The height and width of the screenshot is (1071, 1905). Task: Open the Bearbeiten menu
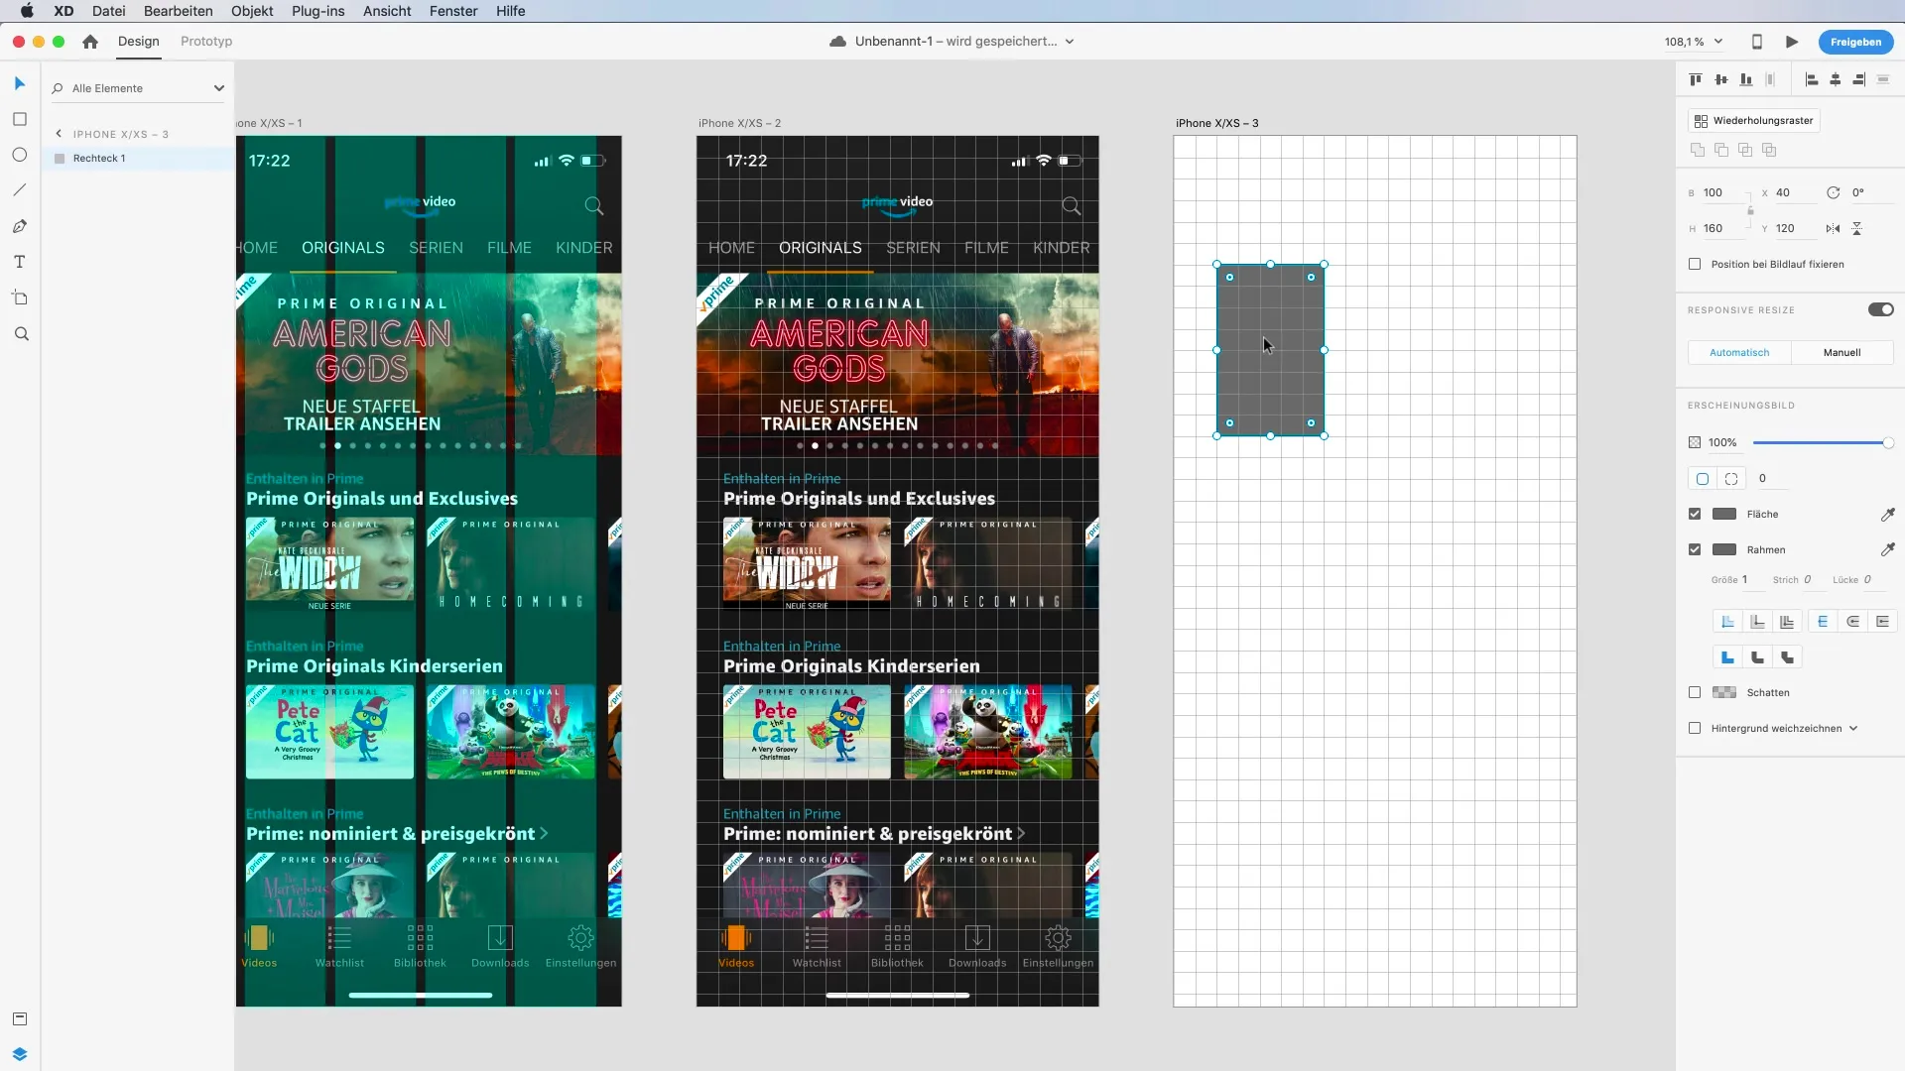(178, 11)
